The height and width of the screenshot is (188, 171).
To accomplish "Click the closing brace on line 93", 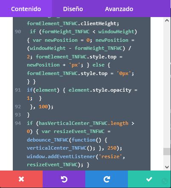I will click(28, 115).
